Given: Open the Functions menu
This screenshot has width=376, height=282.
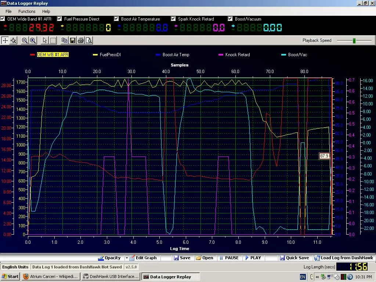Looking at the screenshot, I should [x=27, y=11].
